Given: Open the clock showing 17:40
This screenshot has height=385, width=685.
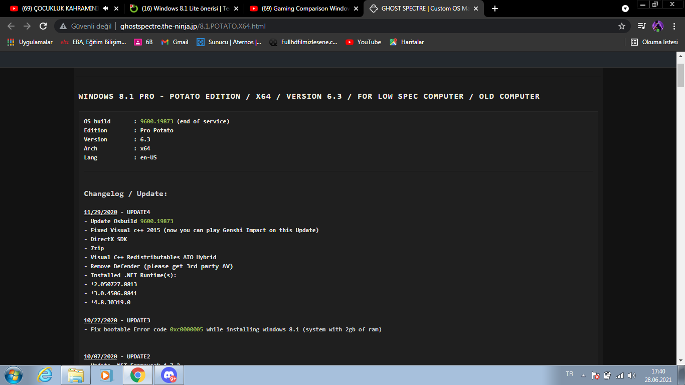Looking at the screenshot, I should [x=658, y=375].
